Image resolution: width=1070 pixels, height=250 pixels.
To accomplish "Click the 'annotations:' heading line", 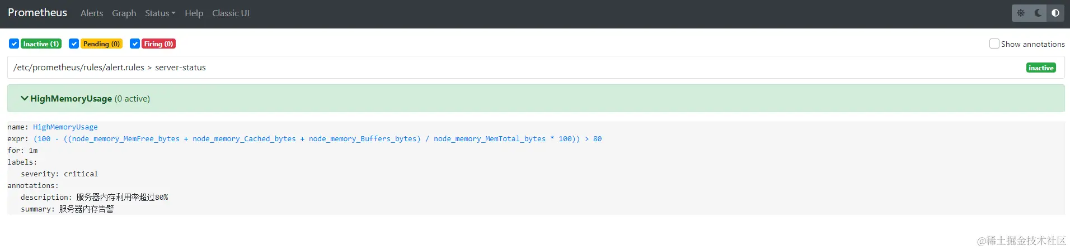I will [x=33, y=186].
